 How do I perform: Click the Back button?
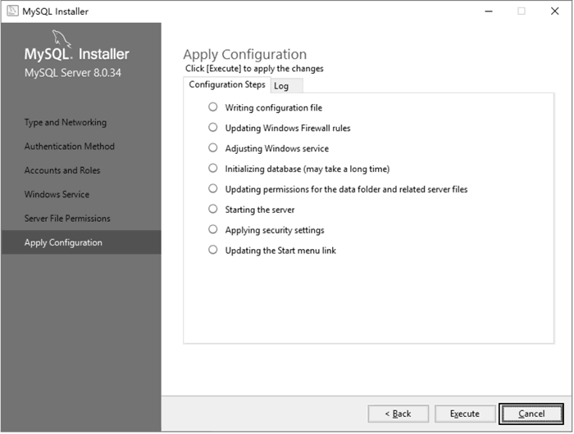[x=399, y=414]
